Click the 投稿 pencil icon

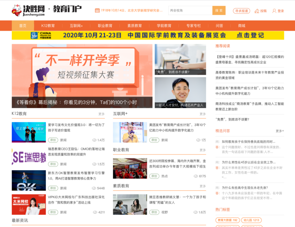coord(256,11)
